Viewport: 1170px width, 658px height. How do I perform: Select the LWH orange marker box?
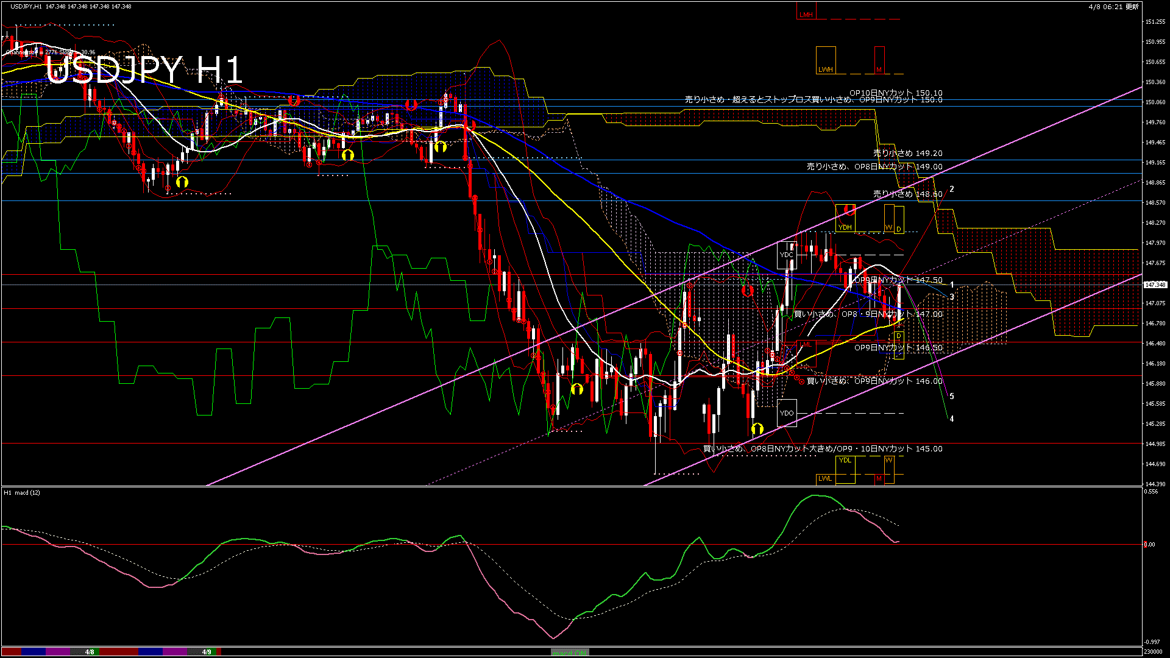tap(826, 60)
